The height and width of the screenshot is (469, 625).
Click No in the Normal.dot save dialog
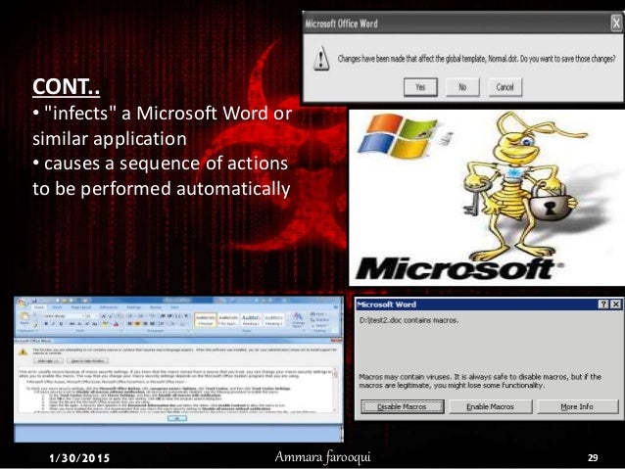462,87
